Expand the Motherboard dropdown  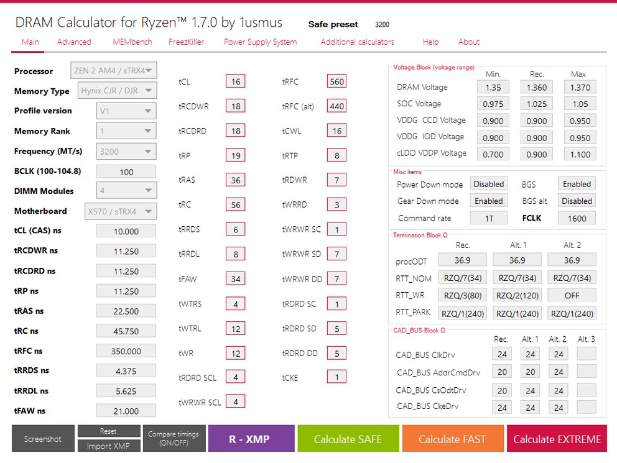point(121,211)
